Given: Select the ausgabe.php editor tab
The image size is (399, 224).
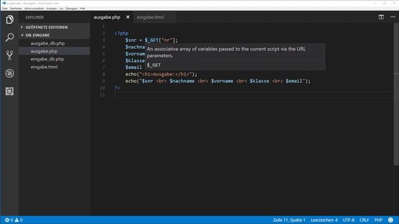Looking at the screenshot, I should (x=107, y=17).
